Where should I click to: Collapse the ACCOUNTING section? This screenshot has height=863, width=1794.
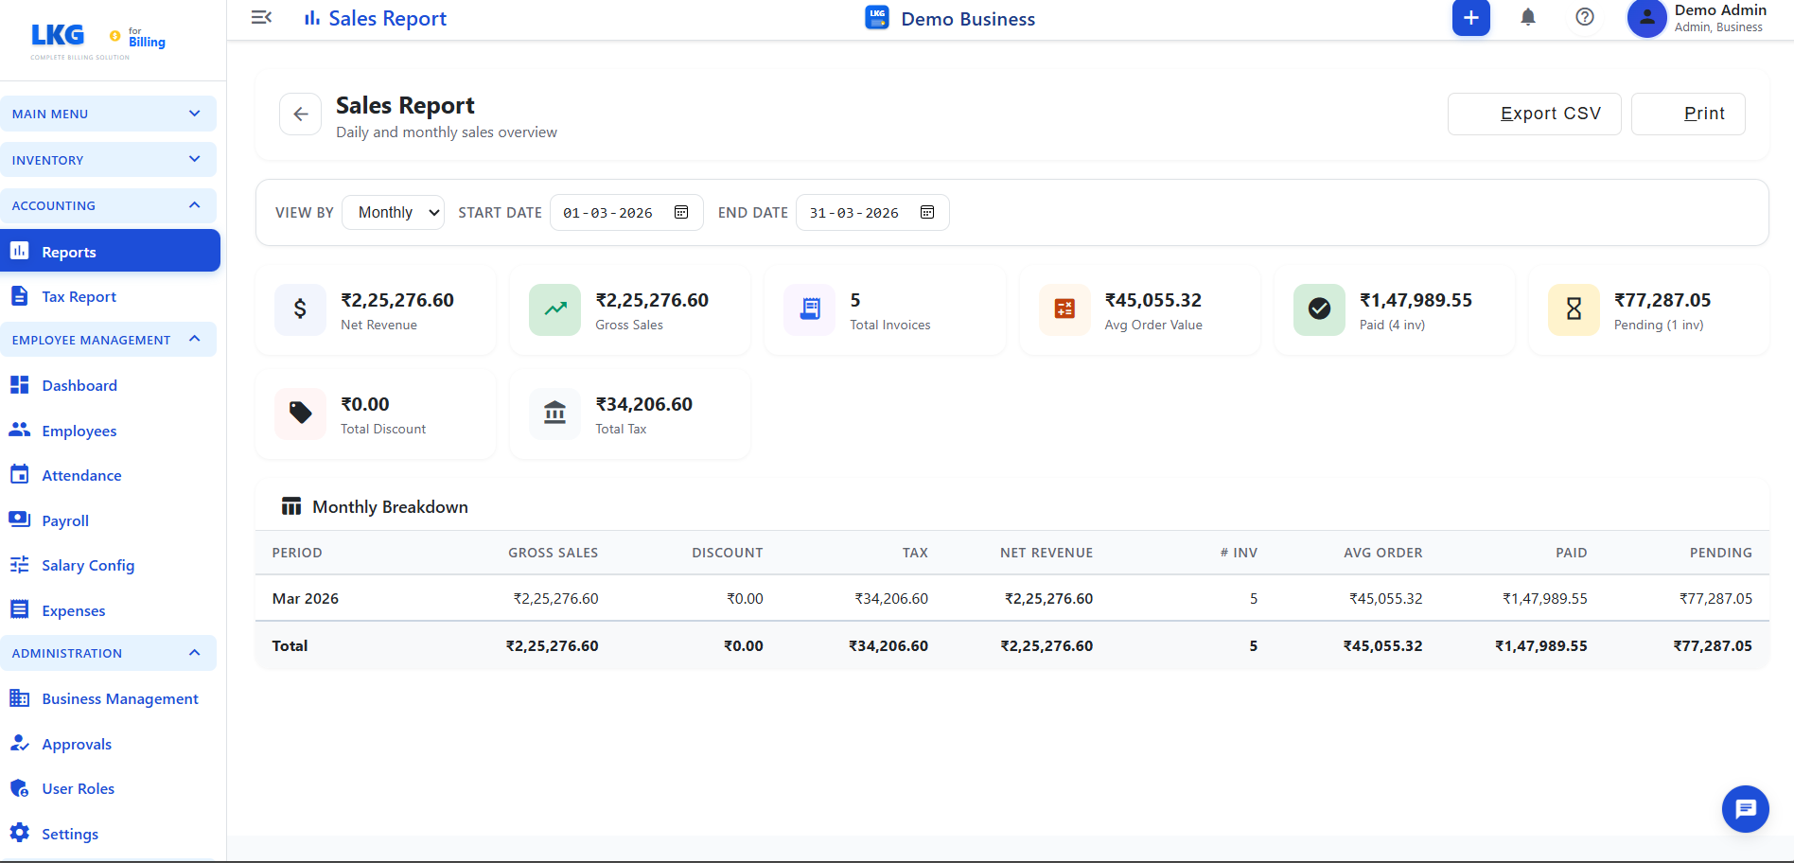pos(108,205)
